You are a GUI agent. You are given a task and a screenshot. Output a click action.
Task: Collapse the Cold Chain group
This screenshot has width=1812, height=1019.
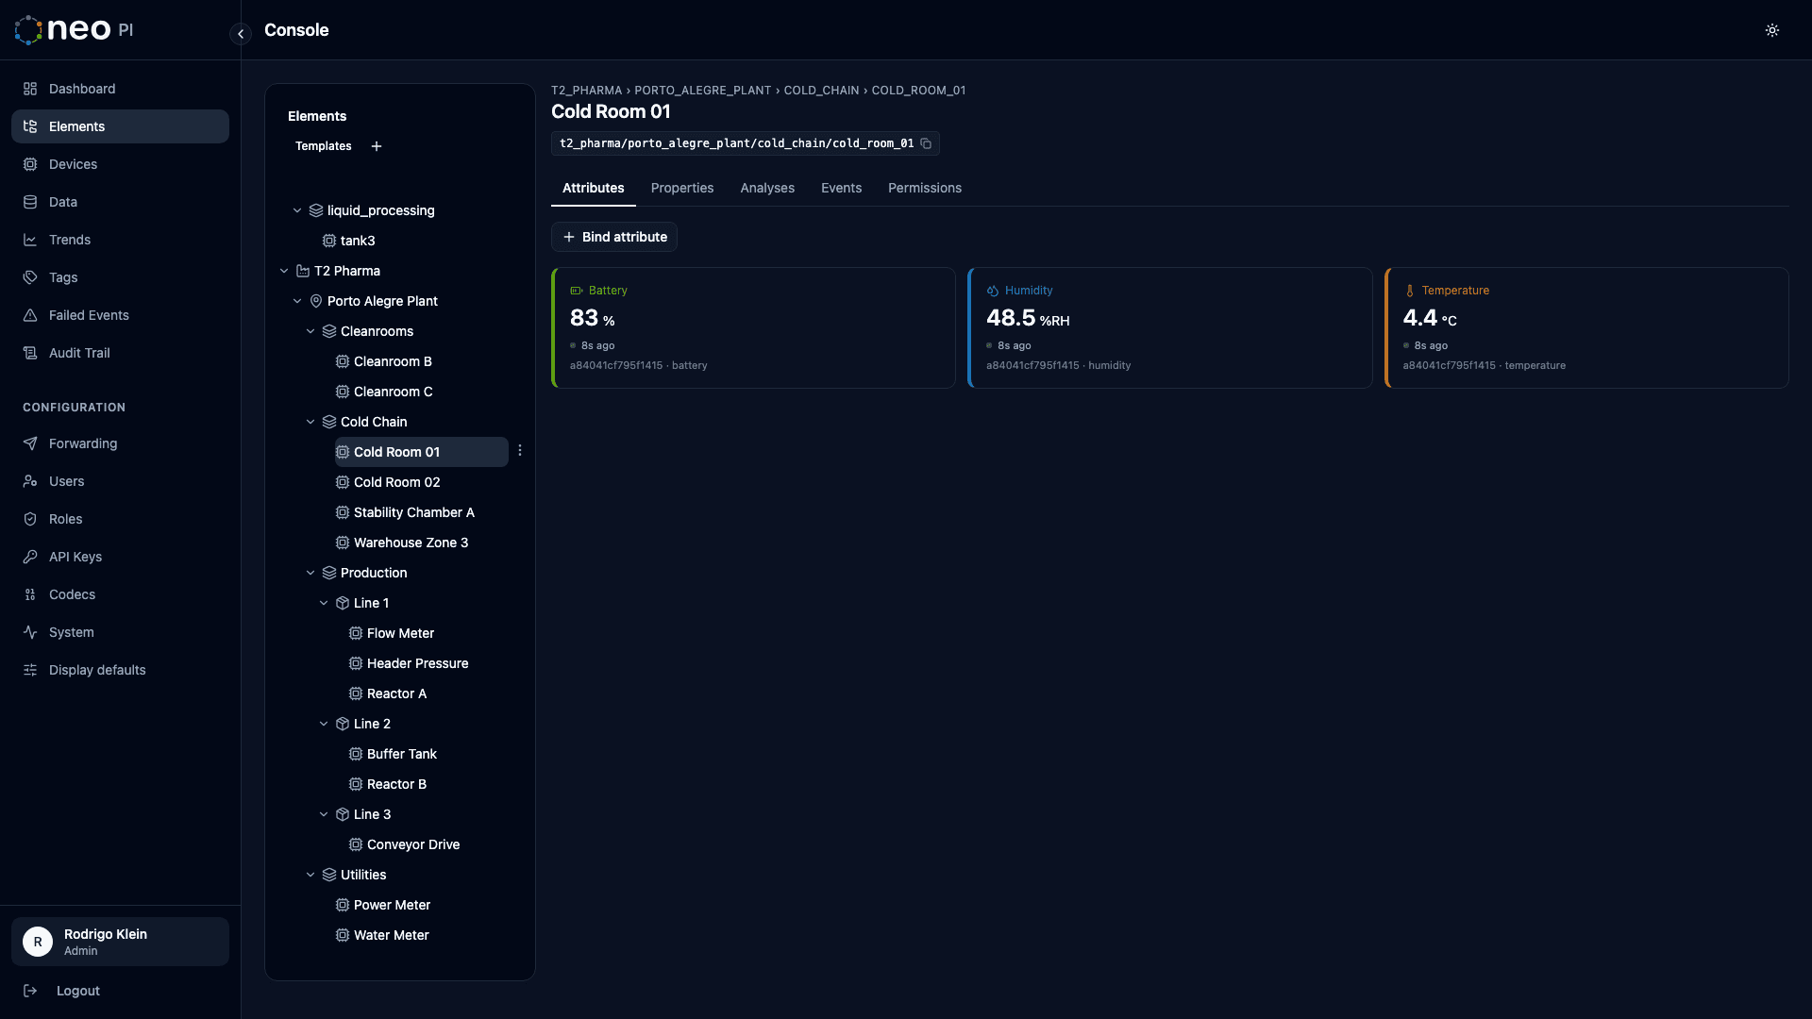pos(310,422)
